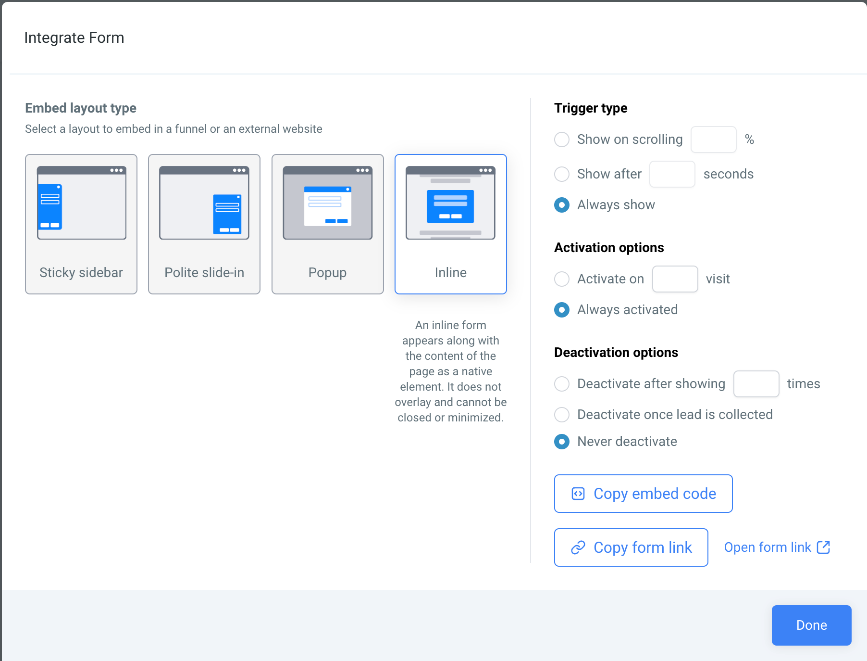Viewport: 867px width, 661px height.
Task: Choose the Never deactivate option
Action: tap(561, 442)
